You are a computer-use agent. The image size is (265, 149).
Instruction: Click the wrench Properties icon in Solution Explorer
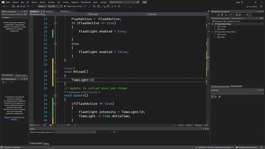pyautogui.click(x=247, y=15)
